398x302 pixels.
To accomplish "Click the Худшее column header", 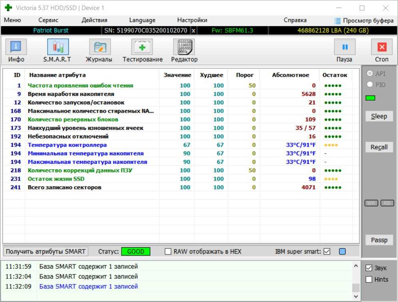I will pyautogui.click(x=211, y=75).
